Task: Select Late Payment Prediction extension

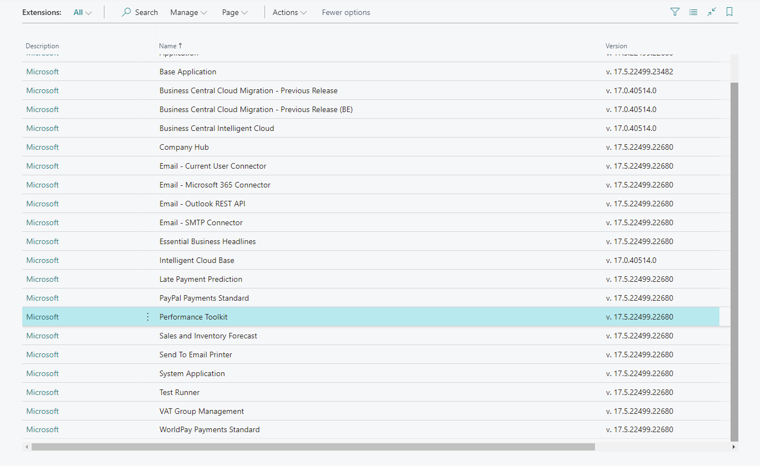Action: 201,279
